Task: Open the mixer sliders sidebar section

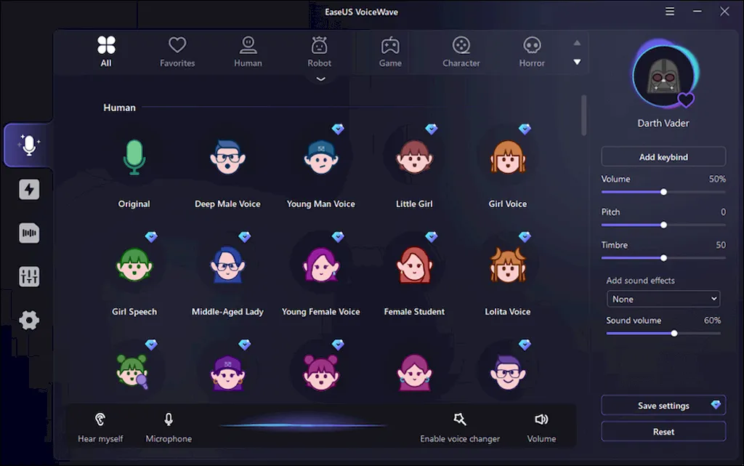Action: (x=29, y=277)
